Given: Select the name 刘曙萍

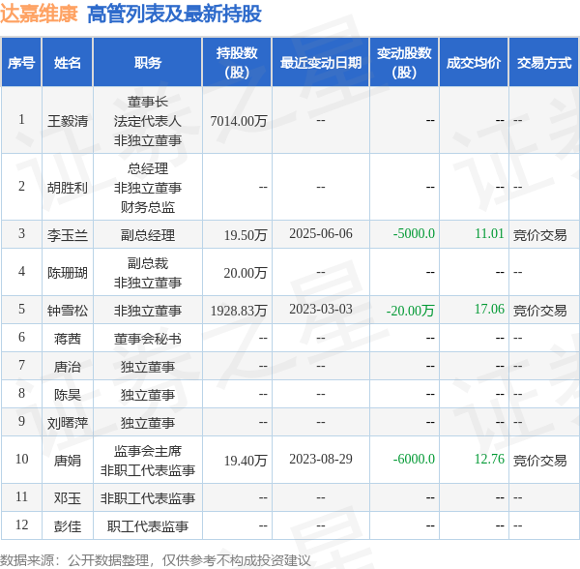Looking at the screenshot, I should point(68,423).
